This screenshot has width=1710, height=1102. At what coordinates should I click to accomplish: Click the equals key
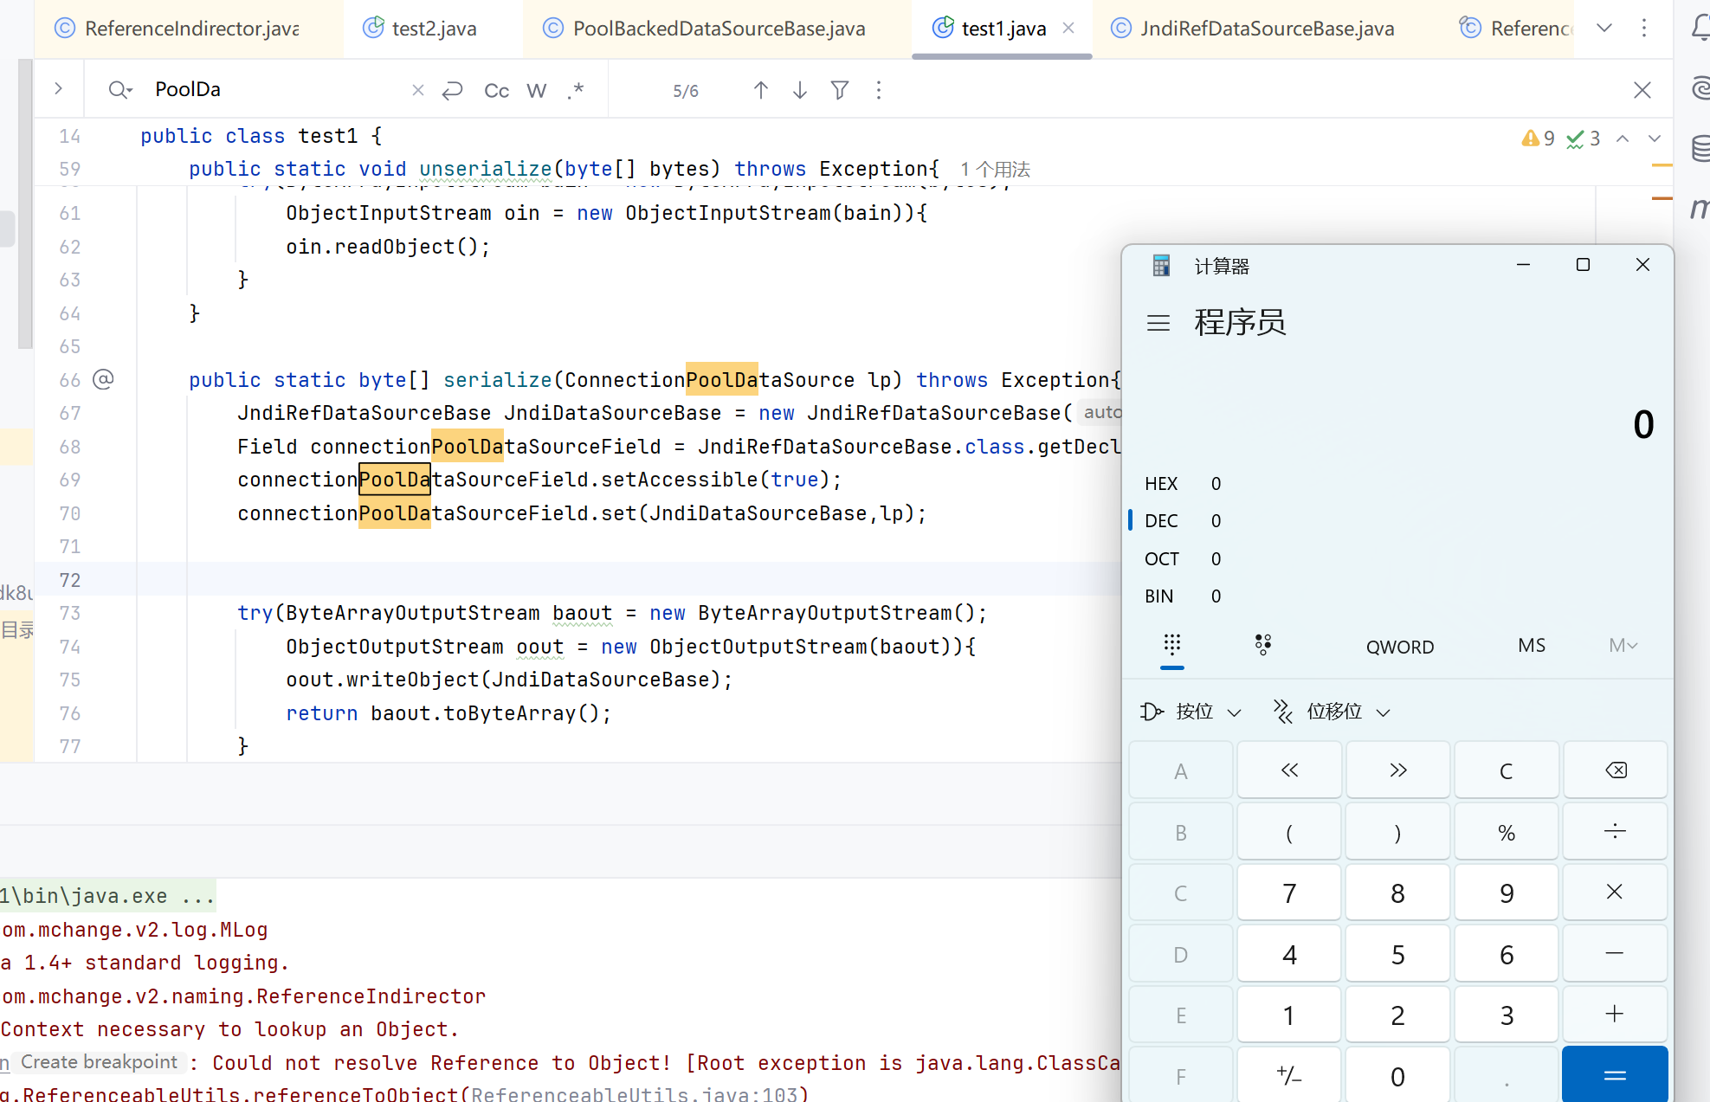point(1616,1075)
